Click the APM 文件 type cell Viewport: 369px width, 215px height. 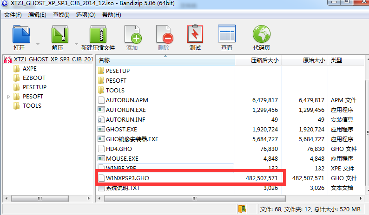(343, 100)
